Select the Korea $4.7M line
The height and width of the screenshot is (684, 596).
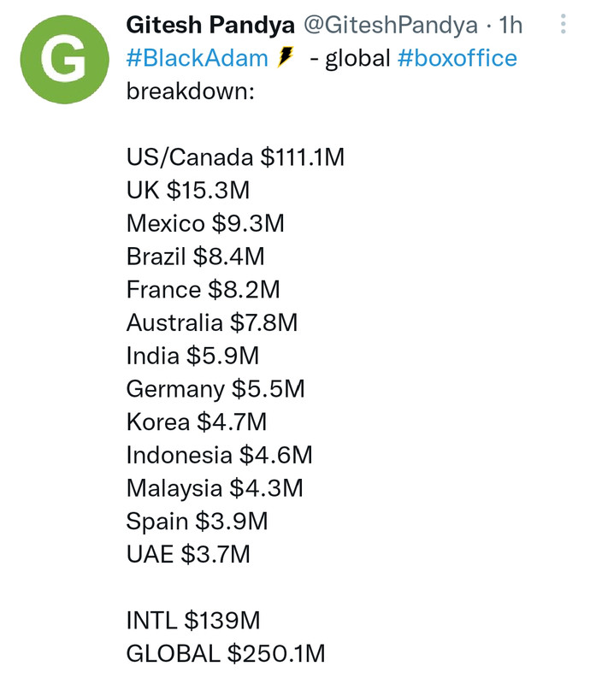[x=197, y=422]
